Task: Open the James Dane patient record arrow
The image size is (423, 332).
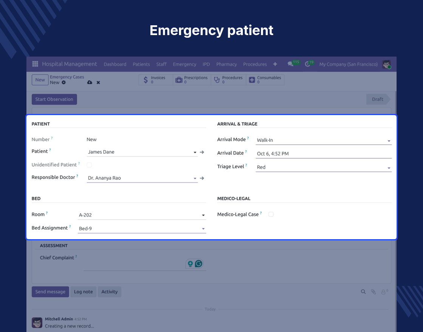Action: pyautogui.click(x=202, y=152)
